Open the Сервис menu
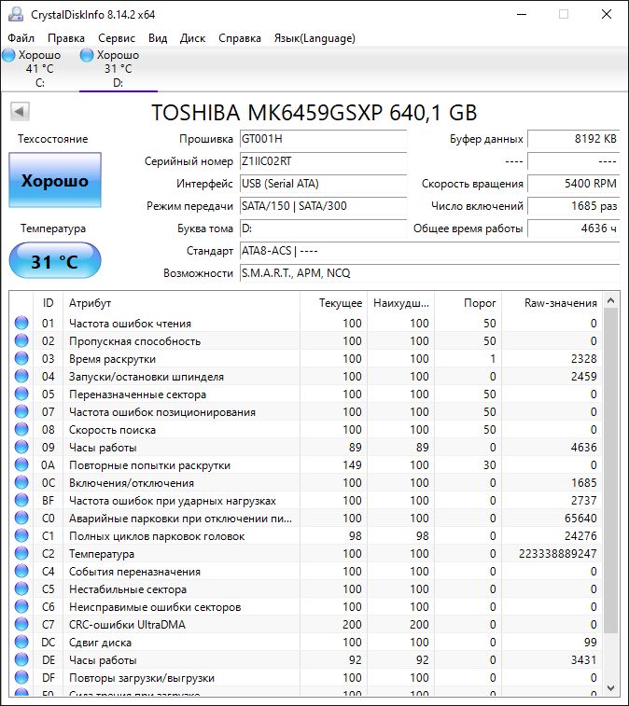629x706 pixels. click(x=117, y=38)
